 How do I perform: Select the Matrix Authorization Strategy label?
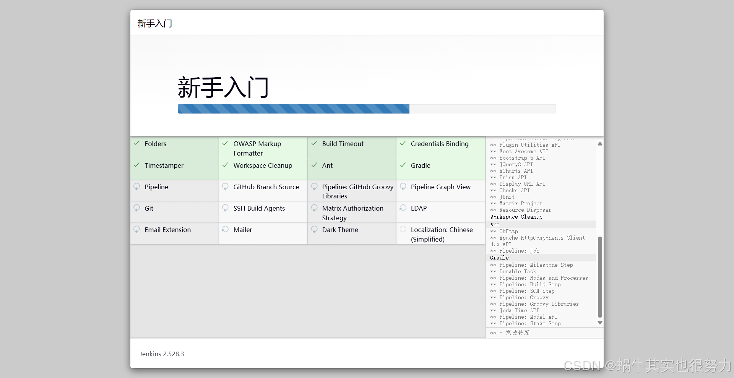click(352, 213)
